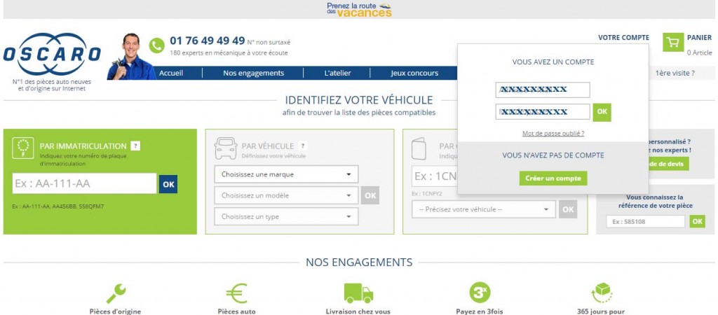Click the Livraison chez vous label

point(358,311)
